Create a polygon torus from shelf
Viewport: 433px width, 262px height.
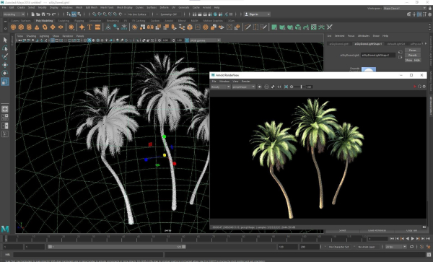(x=45, y=27)
